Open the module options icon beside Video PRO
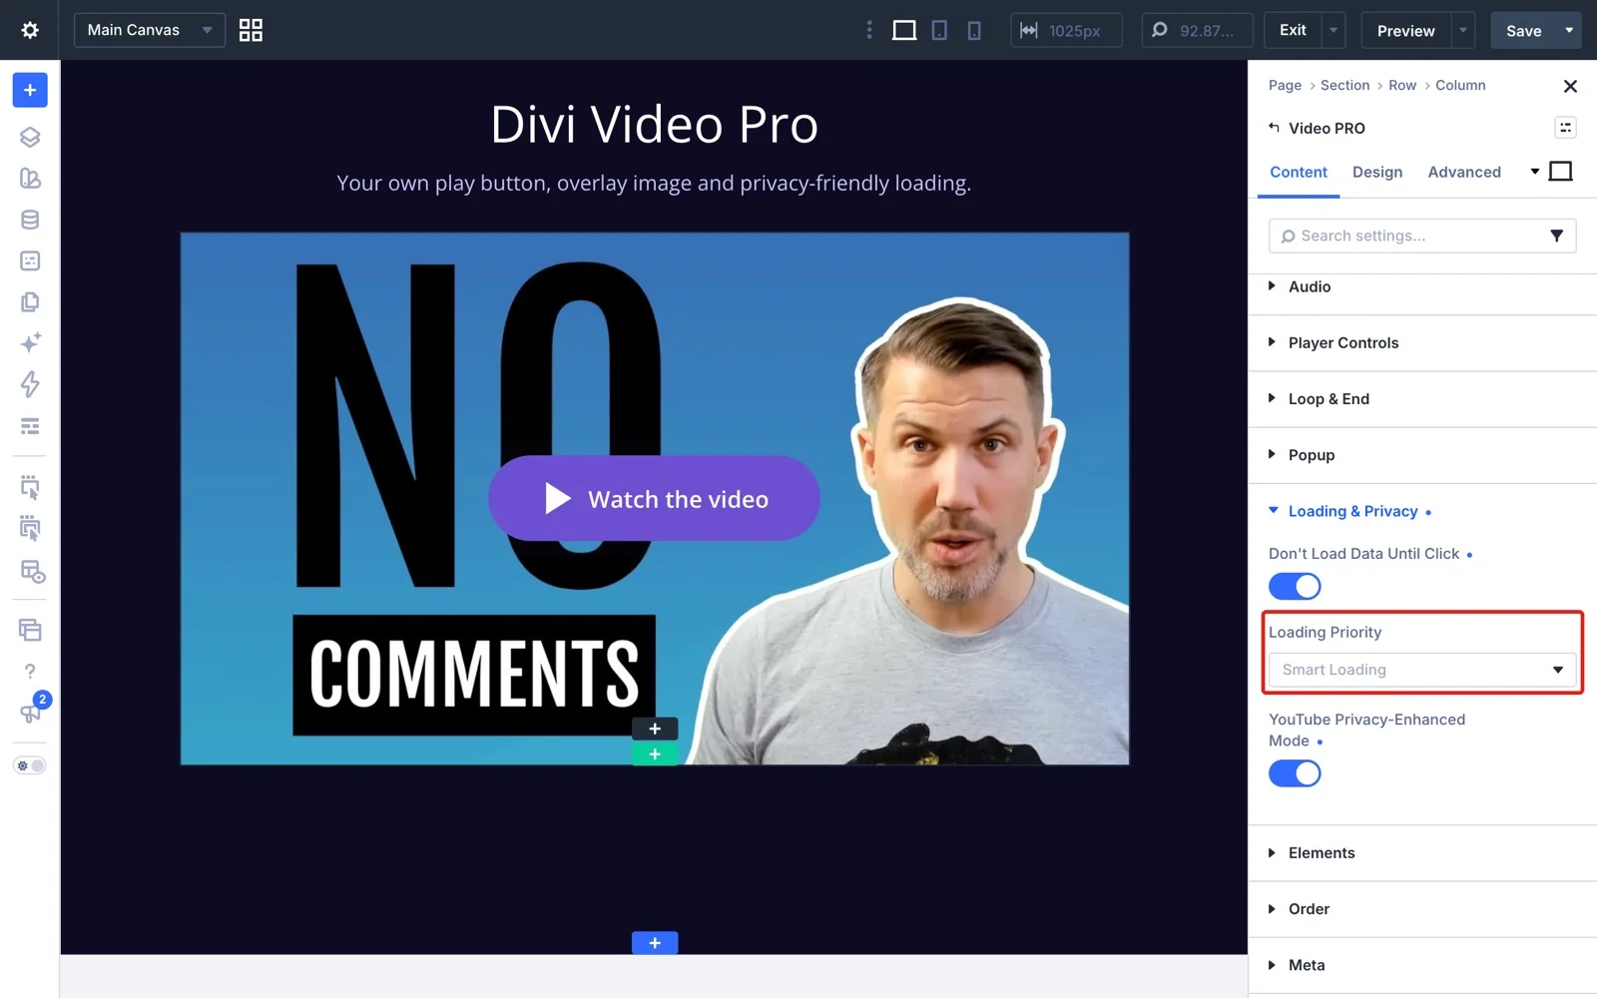This screenshot has width=1597, height=998. pos(1565,128)
